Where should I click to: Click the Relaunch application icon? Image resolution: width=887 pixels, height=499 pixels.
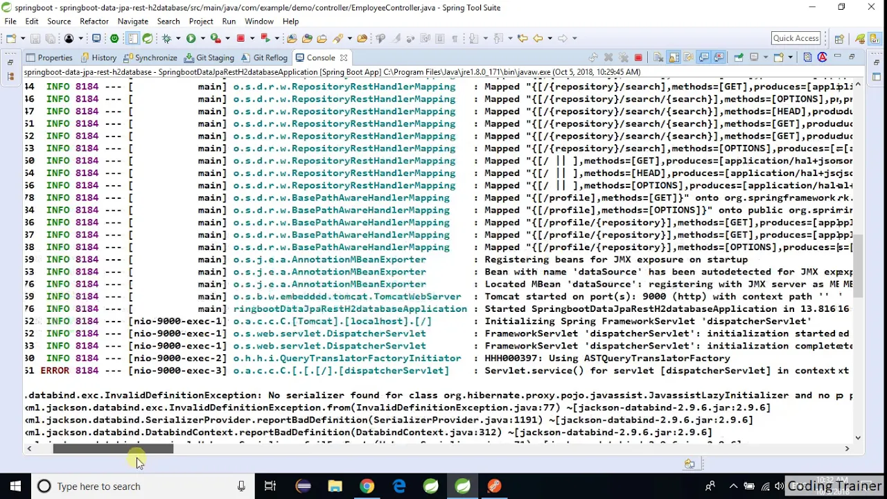265,38
